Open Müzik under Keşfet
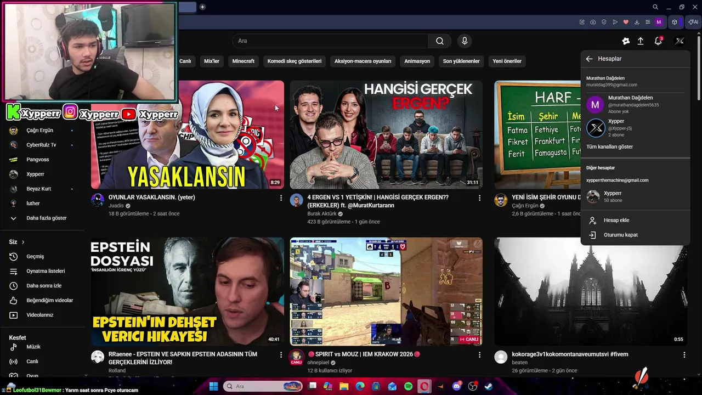702x395 pixels. coord(33,347)
